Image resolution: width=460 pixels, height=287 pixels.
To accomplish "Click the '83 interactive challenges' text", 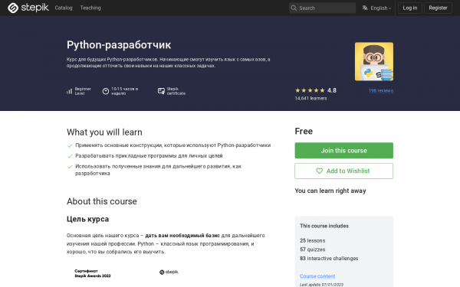I will (329, 259).
